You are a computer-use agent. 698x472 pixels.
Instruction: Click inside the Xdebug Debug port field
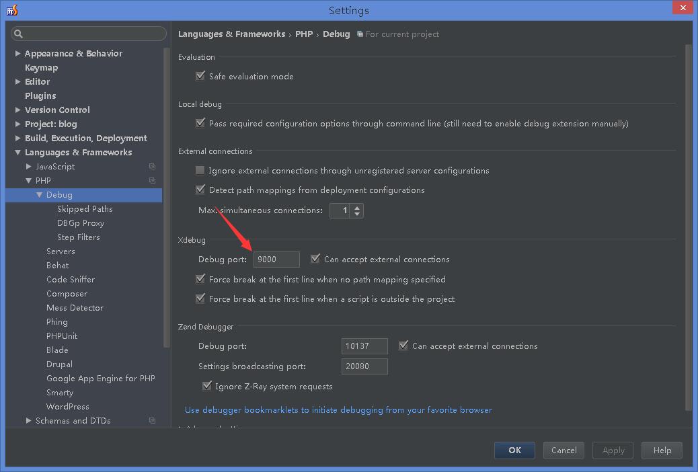click(276, 259)
